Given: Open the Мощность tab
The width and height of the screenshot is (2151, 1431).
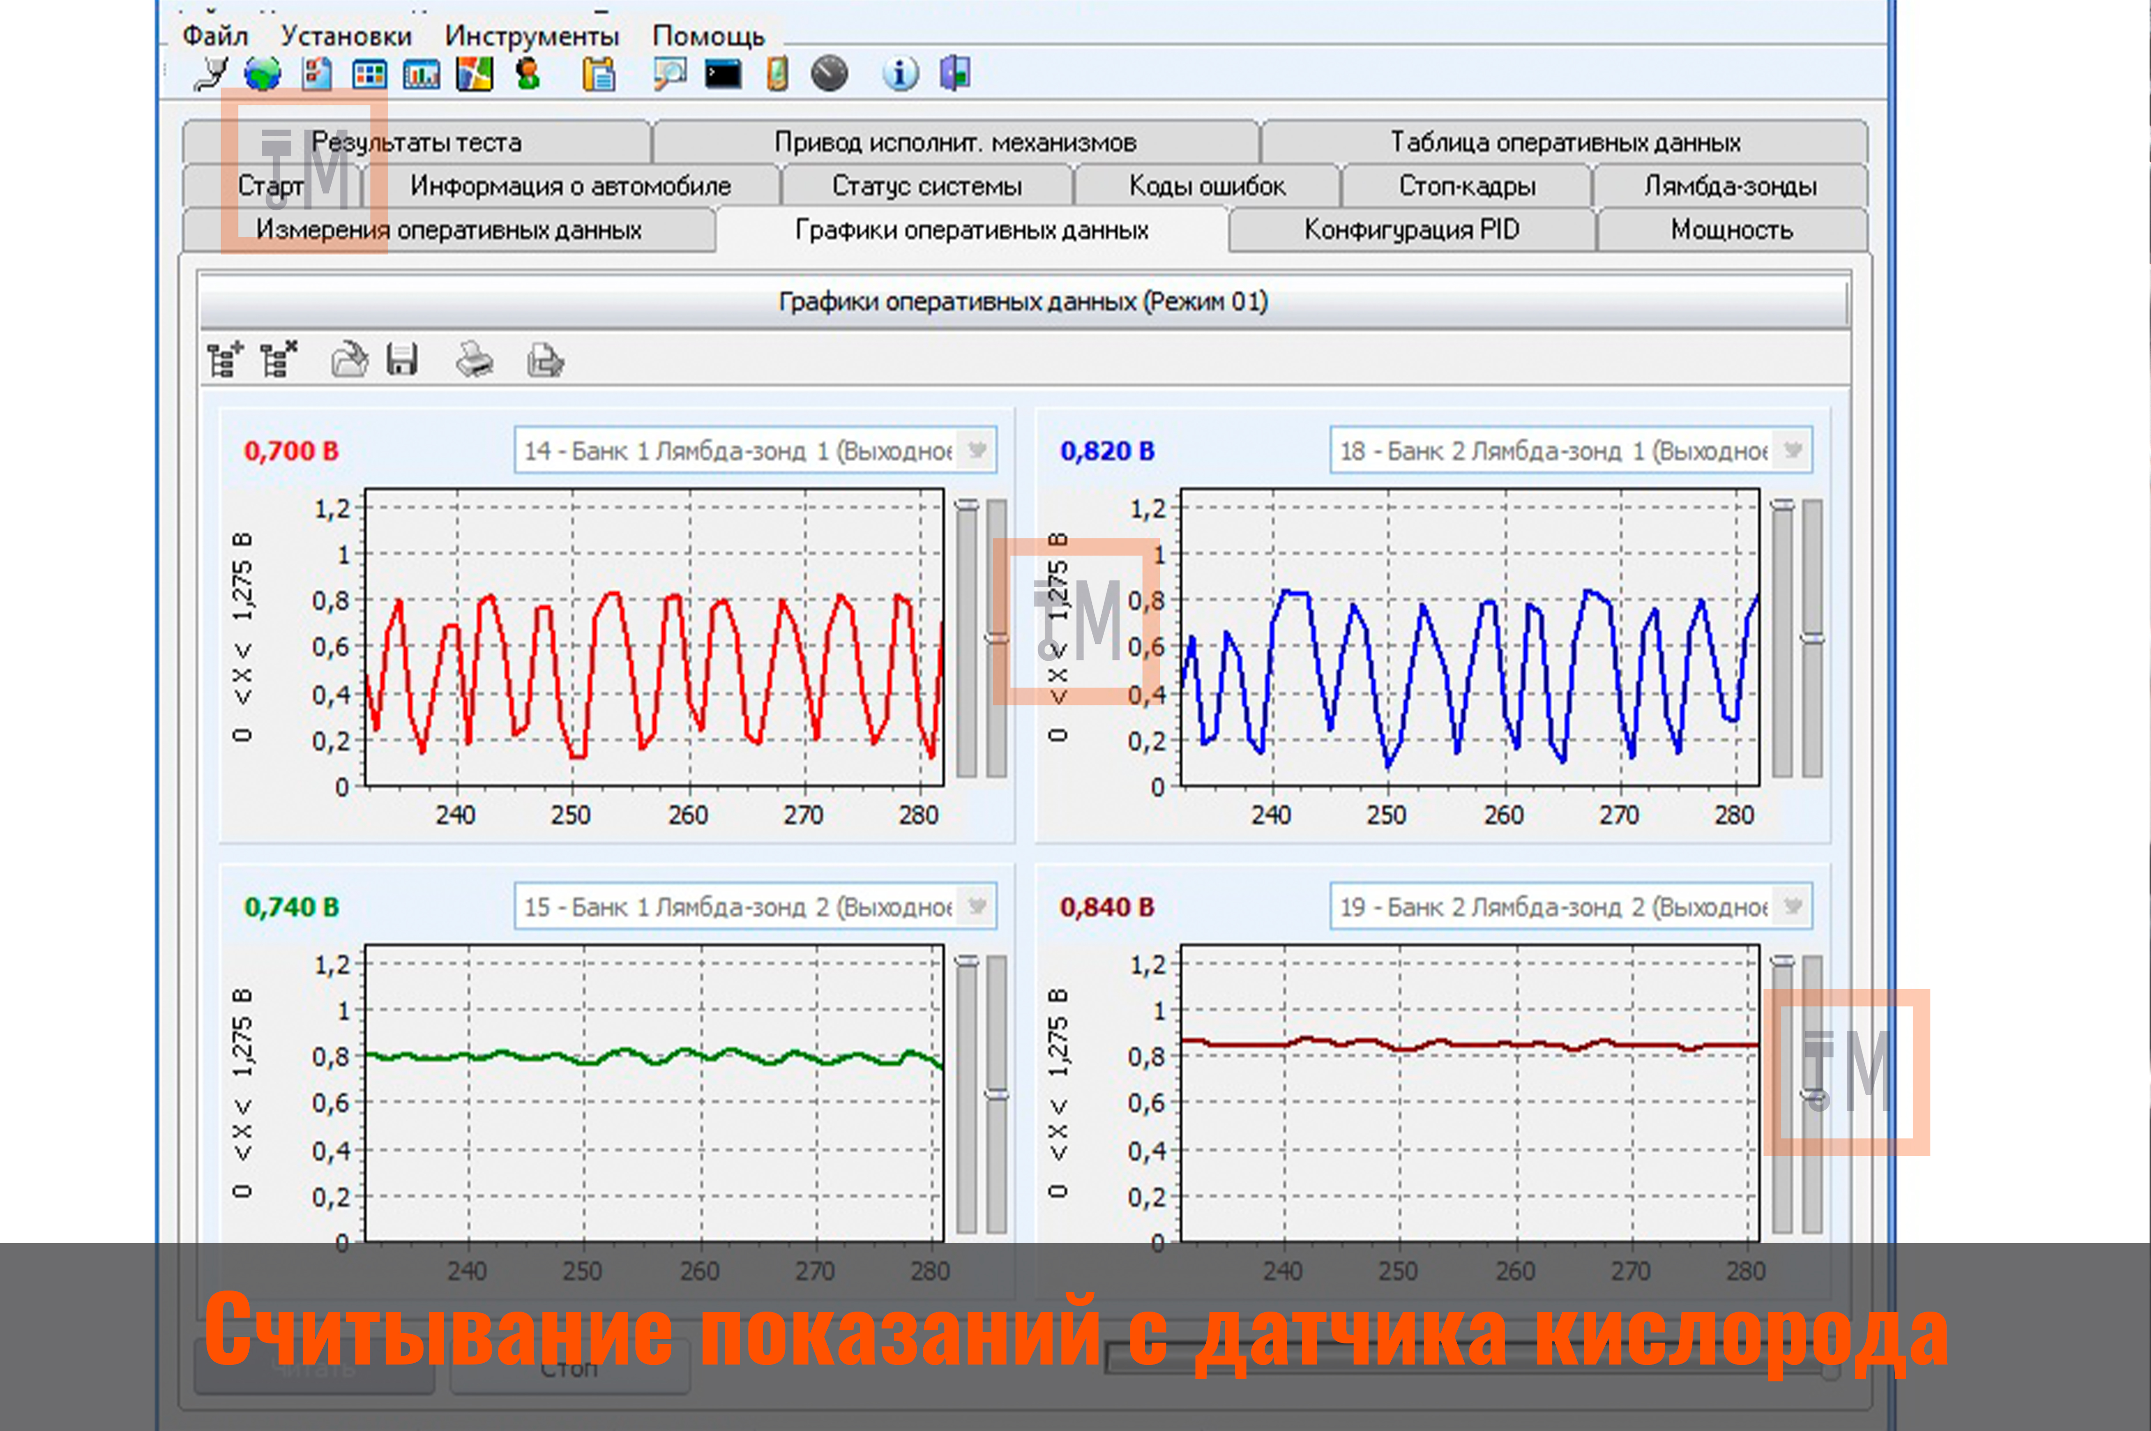Looking at the screenshot, I should click(1732, 229).
